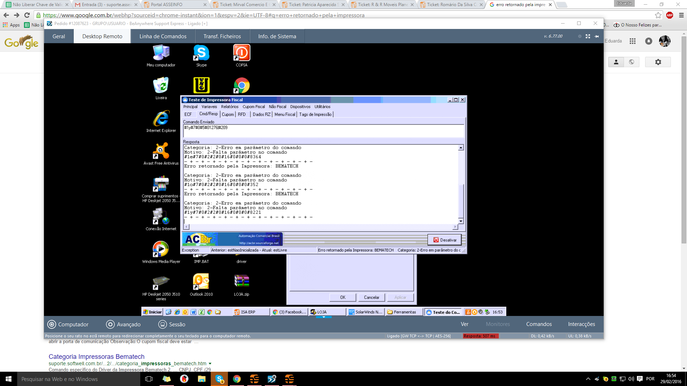This screenshot has height=386, width=687.
Task: Open the Conexão Internet shortcut
Action: tap(161, 219)
